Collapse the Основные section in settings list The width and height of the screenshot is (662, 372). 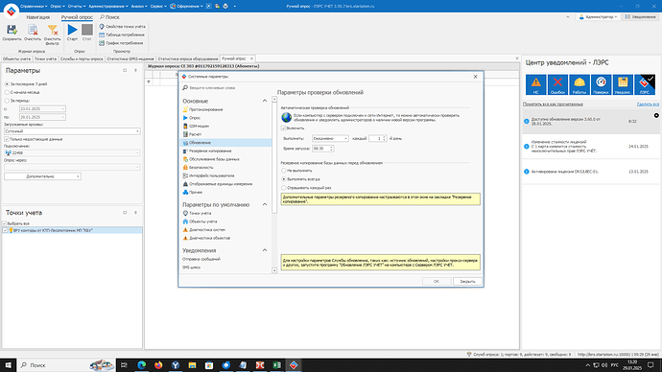click(x=265, y=101)
